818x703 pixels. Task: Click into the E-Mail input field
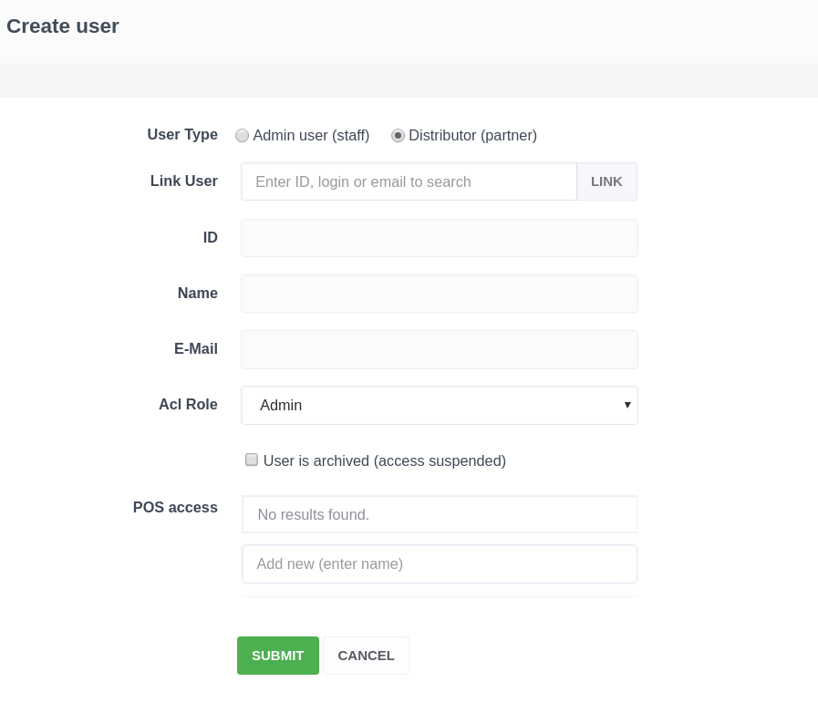pos(439,349)
